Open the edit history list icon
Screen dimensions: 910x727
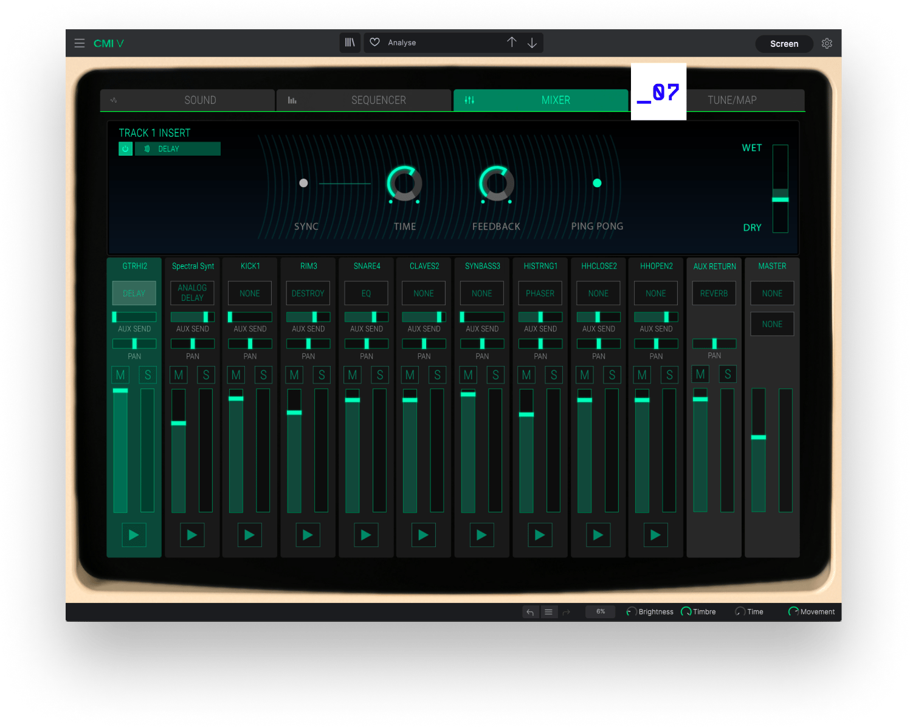tap(548, 612)
